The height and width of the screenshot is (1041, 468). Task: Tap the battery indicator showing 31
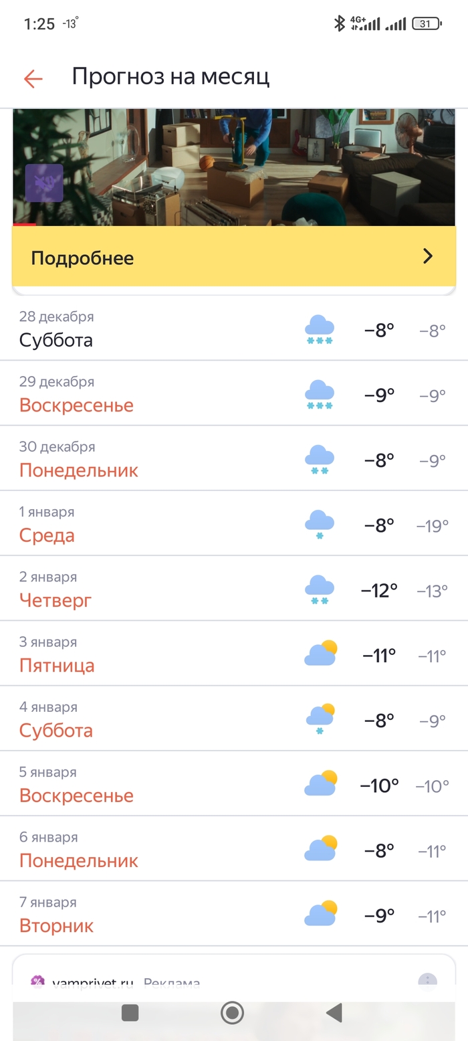point(427,22)
